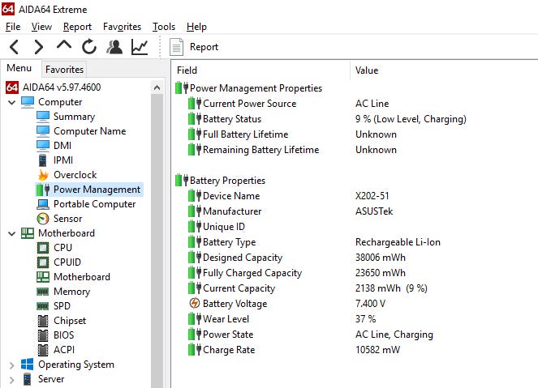Go up one level with Up arrow

64,47
